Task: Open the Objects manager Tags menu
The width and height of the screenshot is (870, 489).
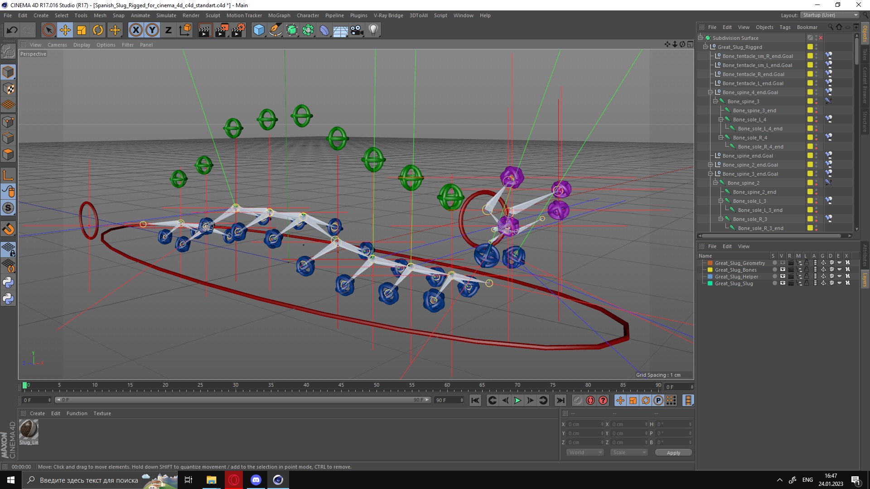Action: point(785,27)
